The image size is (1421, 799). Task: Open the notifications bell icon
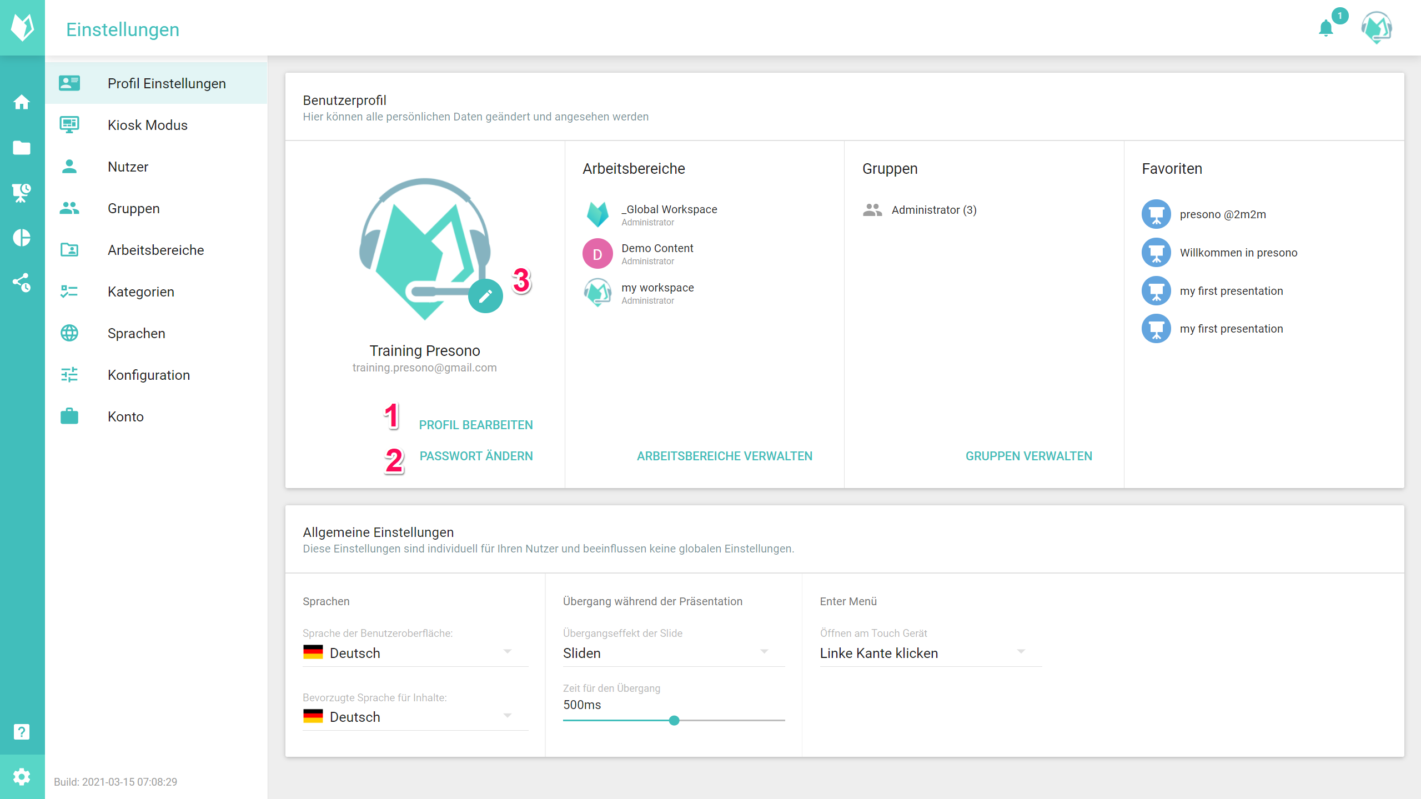coord(1326,28)
